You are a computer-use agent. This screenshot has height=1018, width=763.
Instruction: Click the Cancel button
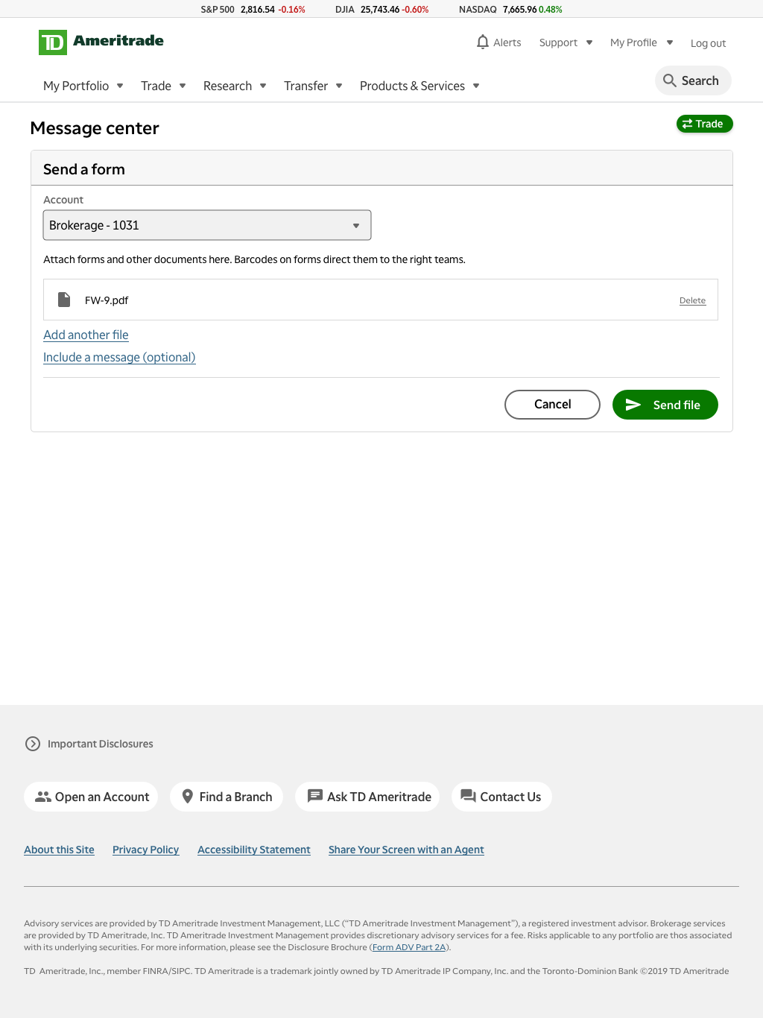click(x=552, y=405)
